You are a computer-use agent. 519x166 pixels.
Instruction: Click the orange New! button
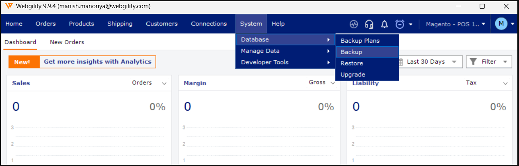point(22,62)
